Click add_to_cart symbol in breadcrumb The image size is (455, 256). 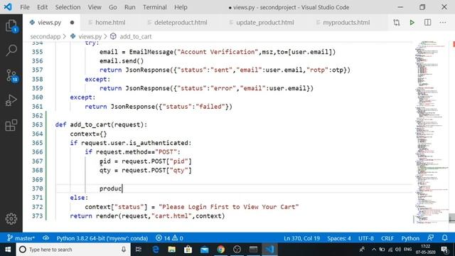136,36
